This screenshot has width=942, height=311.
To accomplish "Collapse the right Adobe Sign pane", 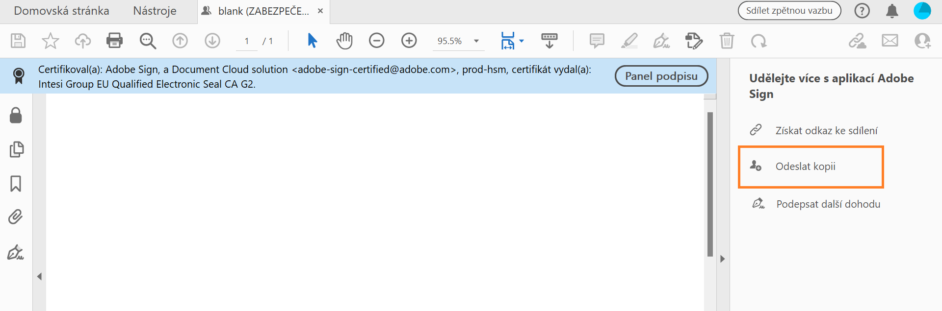I will coord(722,259).
